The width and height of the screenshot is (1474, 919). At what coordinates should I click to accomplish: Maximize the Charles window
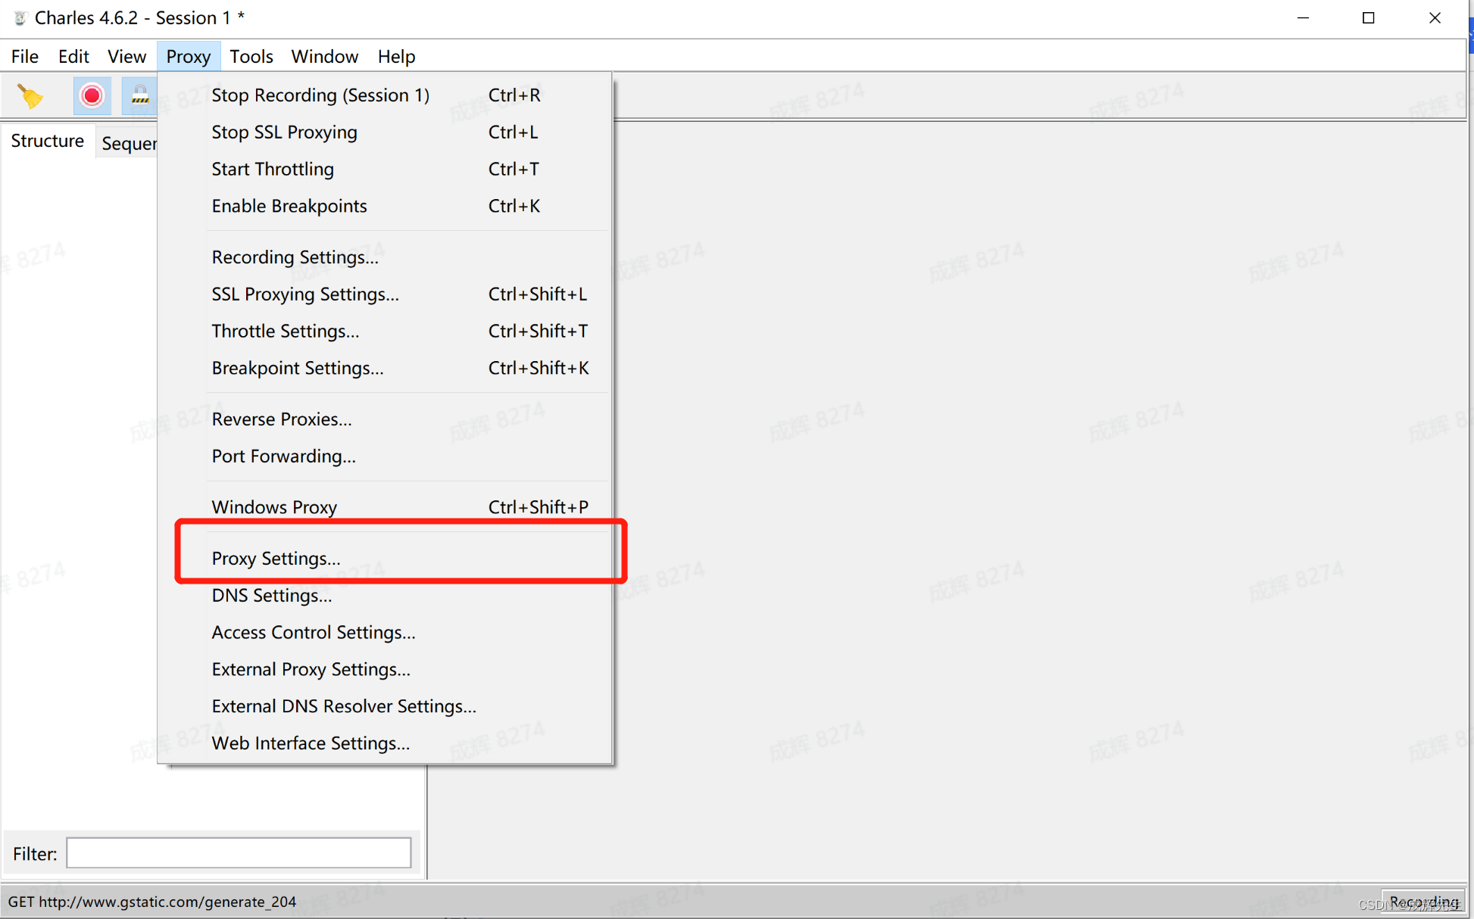1368,17
